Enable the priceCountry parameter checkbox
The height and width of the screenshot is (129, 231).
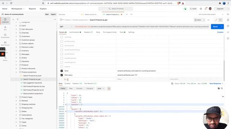point(62,46)
